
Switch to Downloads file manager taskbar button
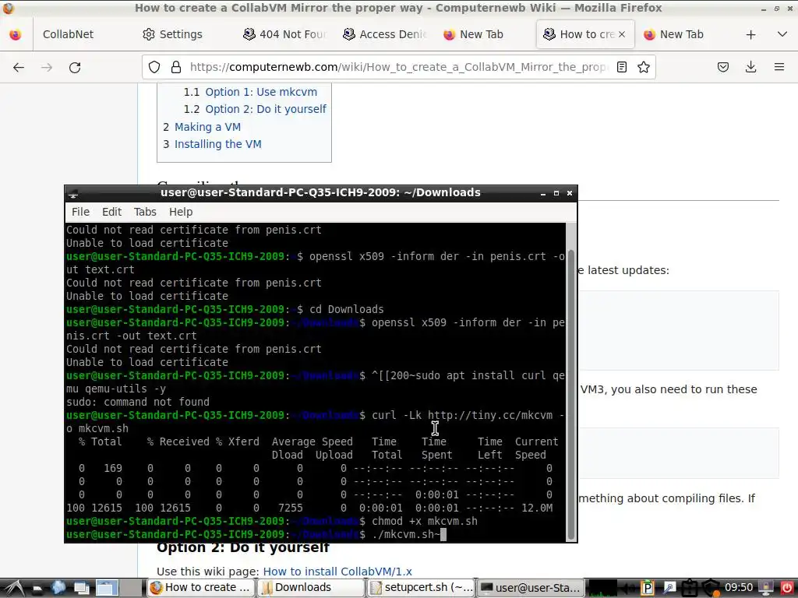(x=310, y=588)
